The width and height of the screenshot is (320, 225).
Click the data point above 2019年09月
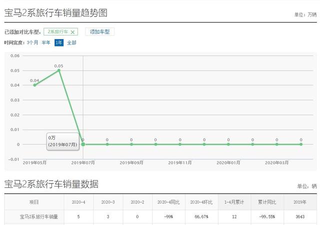tap(131, 144)
